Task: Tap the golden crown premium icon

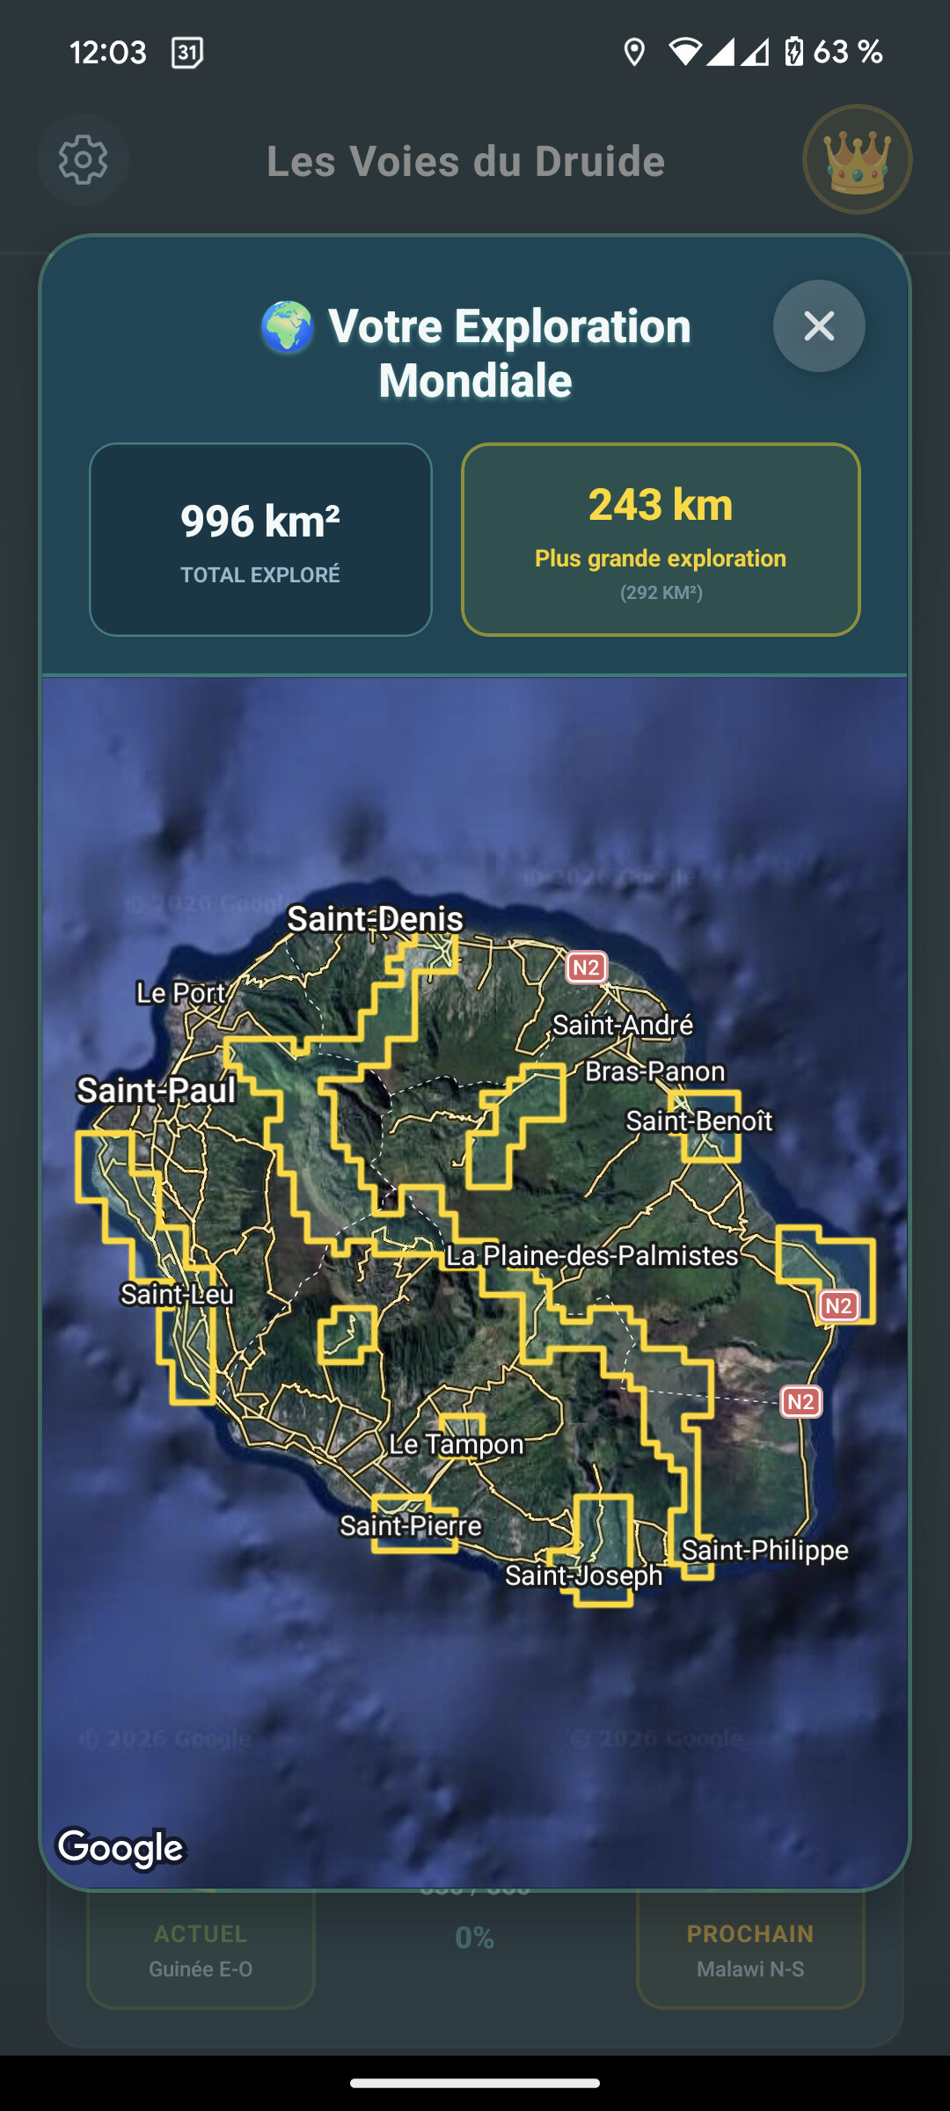Action: point(857,160)
